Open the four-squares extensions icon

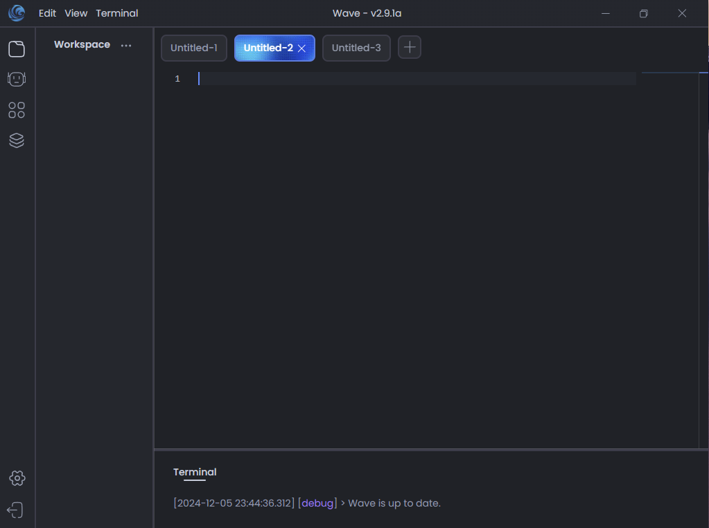pos(17,110)
